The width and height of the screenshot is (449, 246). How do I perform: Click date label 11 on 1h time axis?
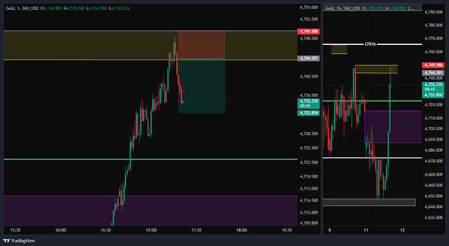coord(366,230)
